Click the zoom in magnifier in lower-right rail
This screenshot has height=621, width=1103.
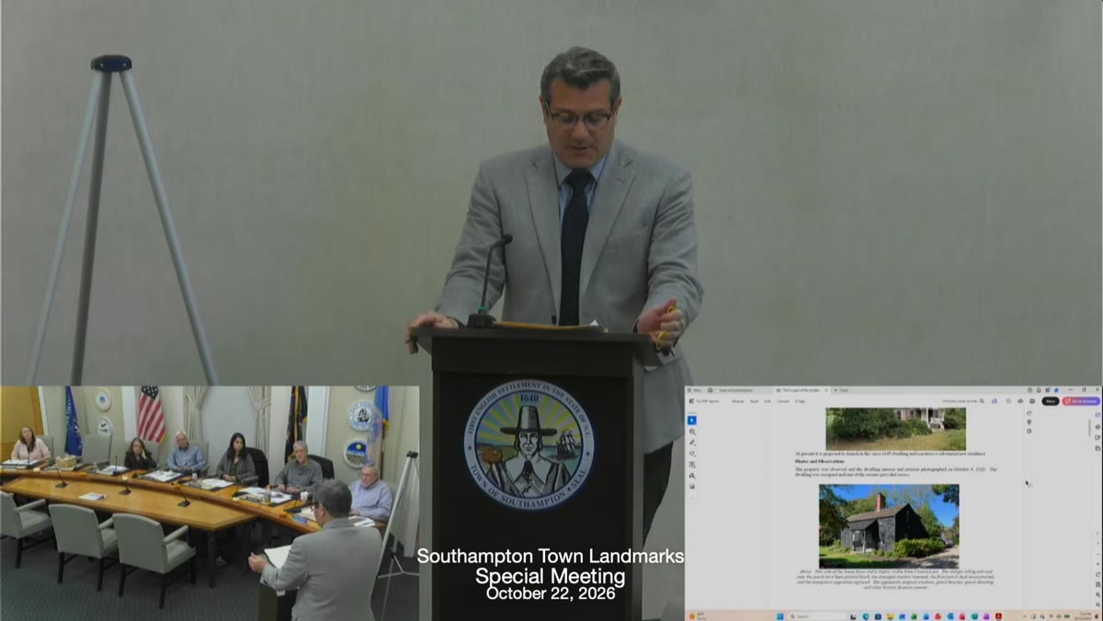pos(1097,594)
